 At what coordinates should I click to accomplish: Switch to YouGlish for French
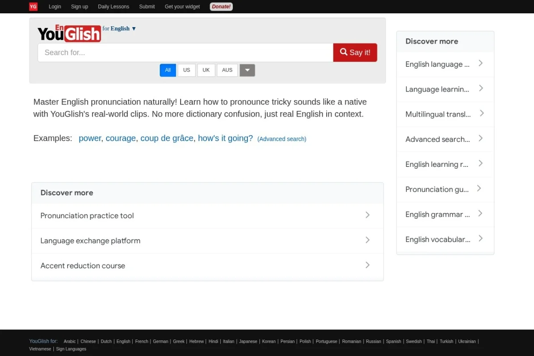[142, 341]
